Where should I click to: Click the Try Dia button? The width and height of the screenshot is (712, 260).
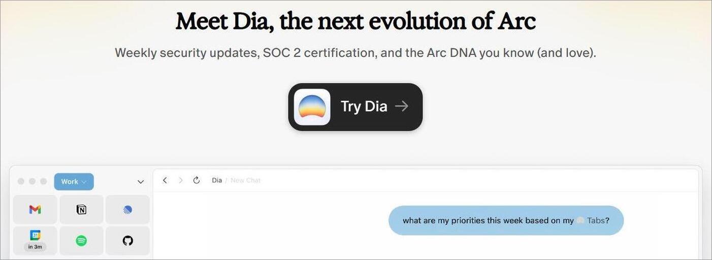(x=355, y=107)
